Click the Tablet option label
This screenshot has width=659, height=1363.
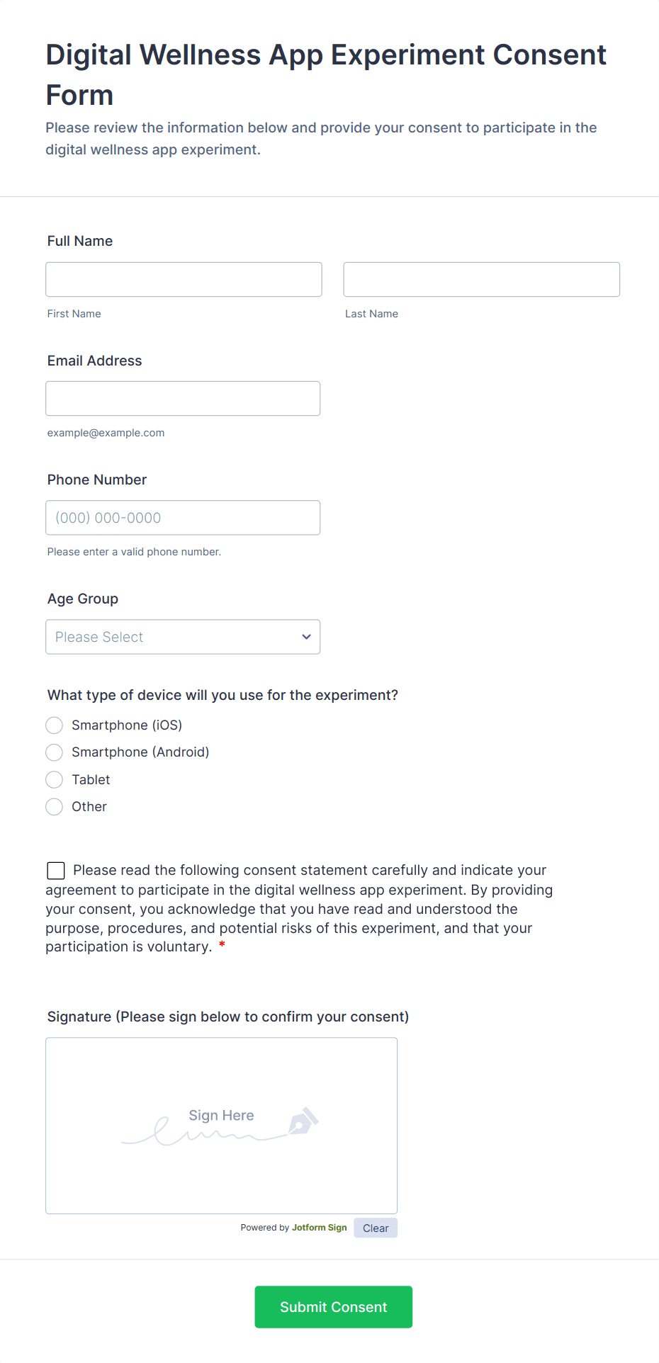point(91,780)
